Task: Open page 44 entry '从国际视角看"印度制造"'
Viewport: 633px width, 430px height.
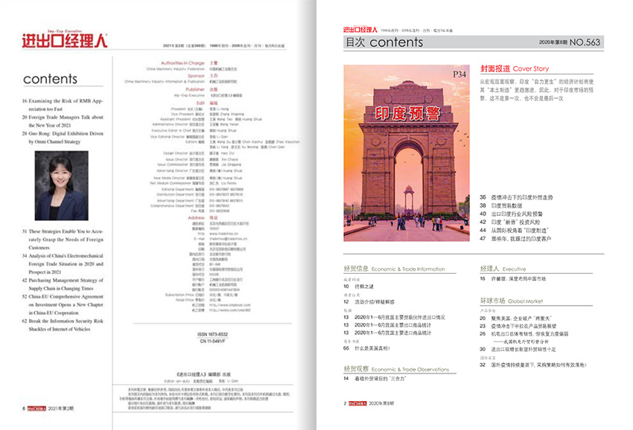Action: click(x=514, y=231)
